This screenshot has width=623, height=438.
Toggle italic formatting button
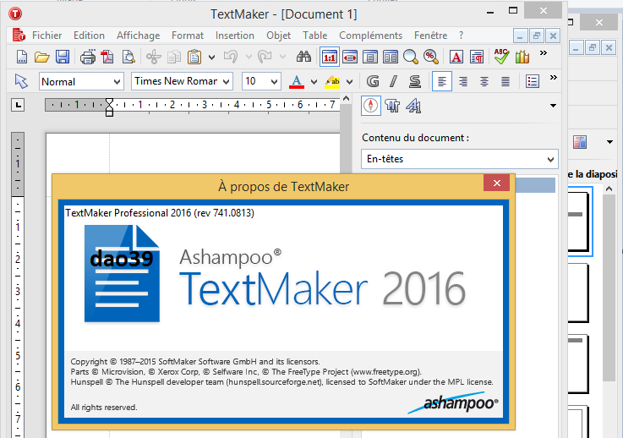(393, 82)
